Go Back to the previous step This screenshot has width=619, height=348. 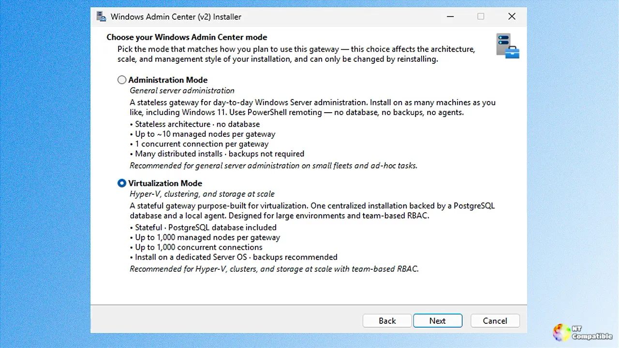click(387, 320)
